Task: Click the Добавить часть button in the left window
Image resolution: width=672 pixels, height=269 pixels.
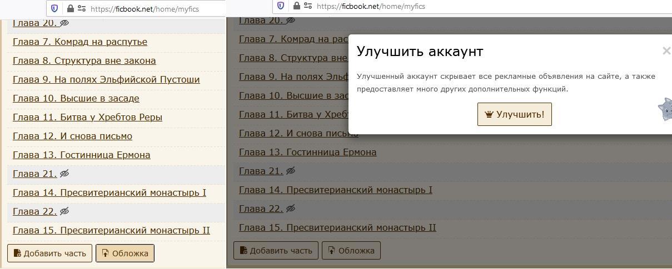Action: pyautogui.click(x=49, y=253)
